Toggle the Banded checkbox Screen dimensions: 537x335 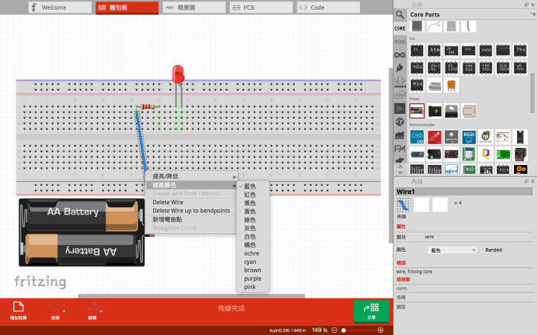(x=482, y=250)
